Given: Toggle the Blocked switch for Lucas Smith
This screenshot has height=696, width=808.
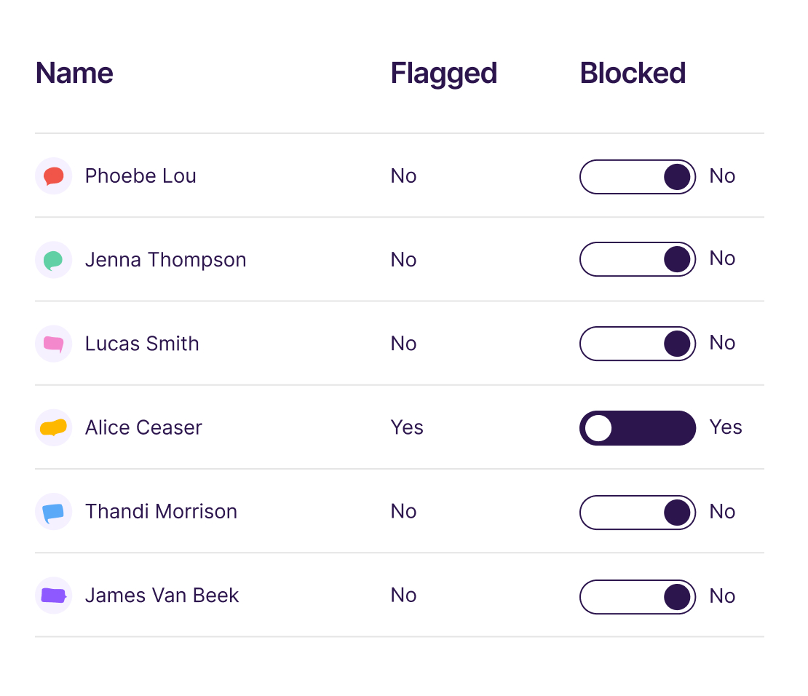Looking at the screenshot, I should click(638, 344).
